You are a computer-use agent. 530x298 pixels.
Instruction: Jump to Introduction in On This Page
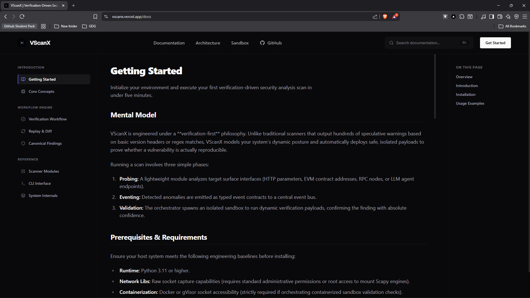click(x=467, y=86)
